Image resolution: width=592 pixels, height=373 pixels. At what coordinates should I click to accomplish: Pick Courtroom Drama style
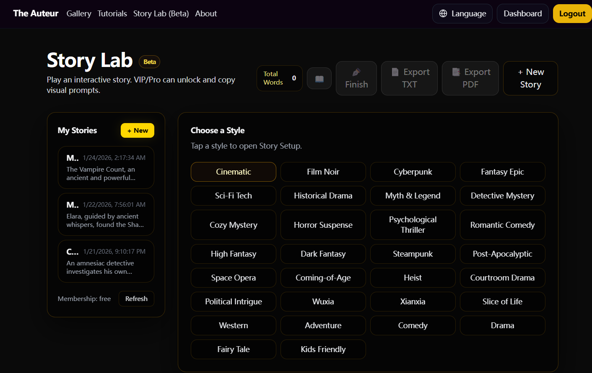[x=503, y=278]
